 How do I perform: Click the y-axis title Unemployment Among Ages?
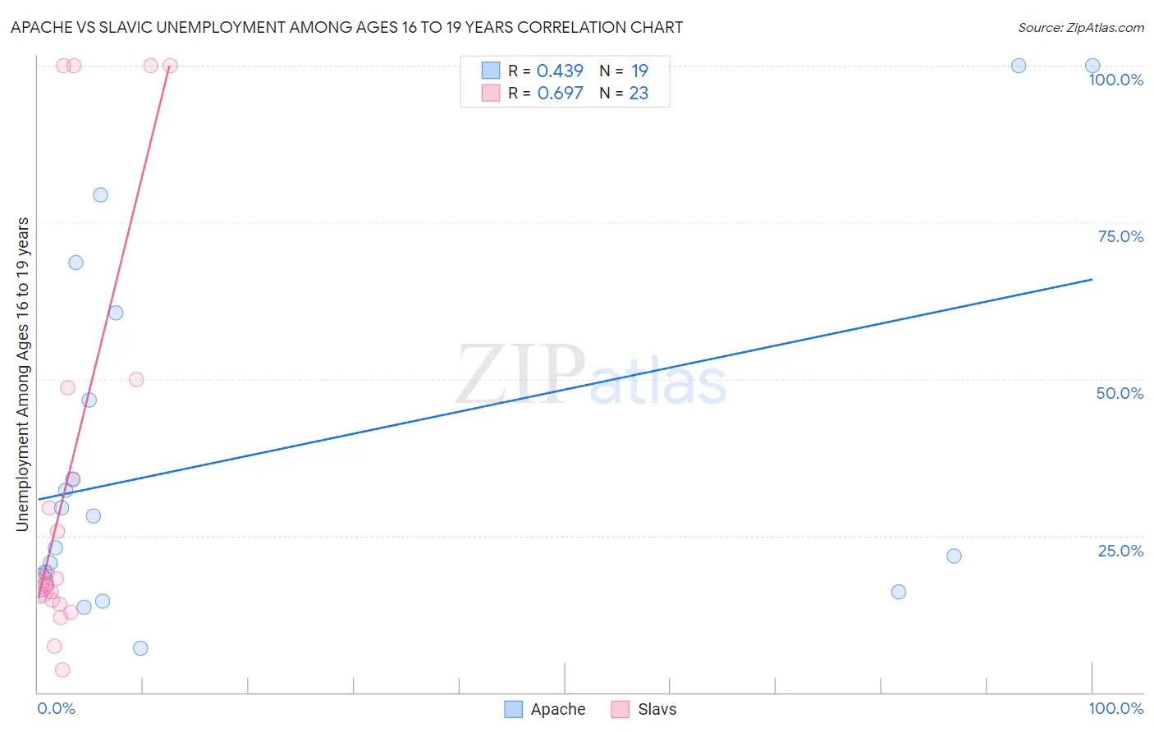(22, 374)
